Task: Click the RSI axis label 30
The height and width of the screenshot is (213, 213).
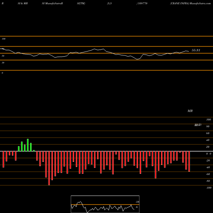Action: point(3,63)
